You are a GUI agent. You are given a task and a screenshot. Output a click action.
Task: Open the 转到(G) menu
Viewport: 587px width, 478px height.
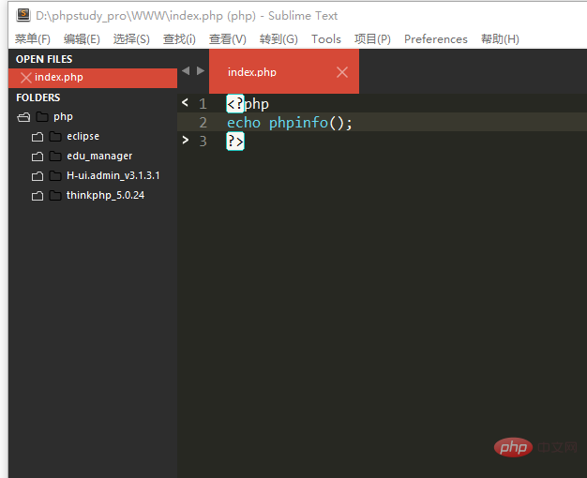pos(278,39)
